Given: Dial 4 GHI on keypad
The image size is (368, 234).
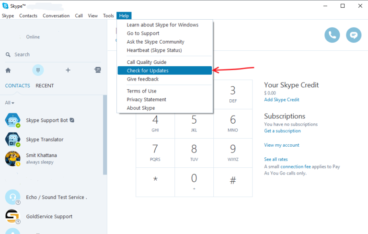Looking at the screenshot, I should click(x=155, y=124).
